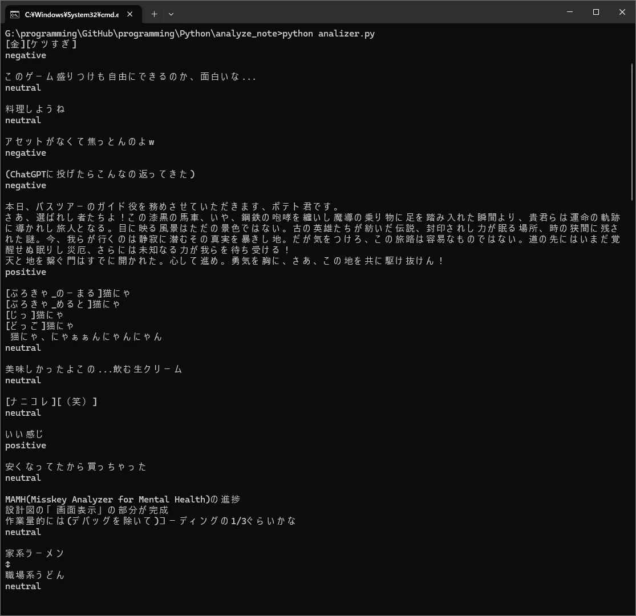
Task: Click the line '[じっ]猫にゃ'
Action: (x=34, y=315)
